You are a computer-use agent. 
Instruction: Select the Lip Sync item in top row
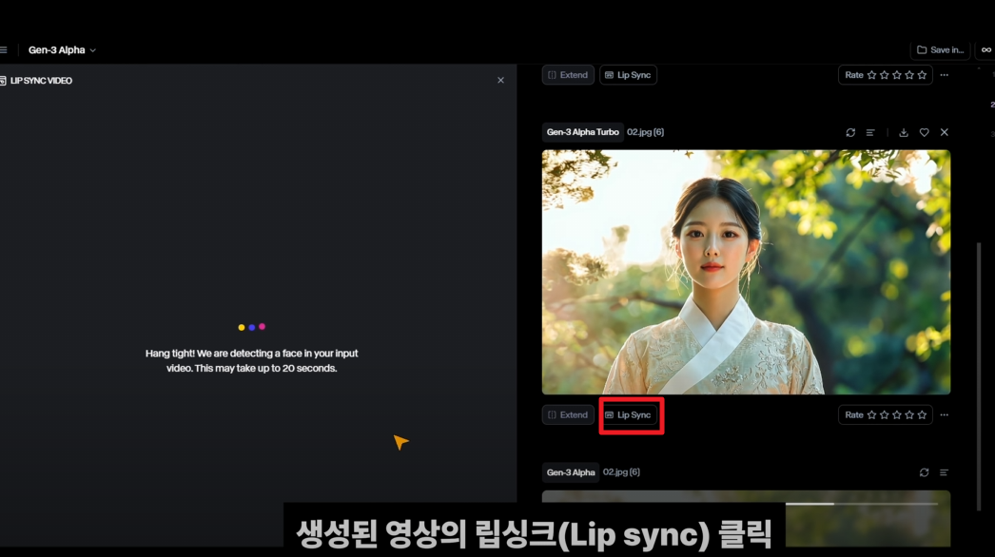(628, 74)
